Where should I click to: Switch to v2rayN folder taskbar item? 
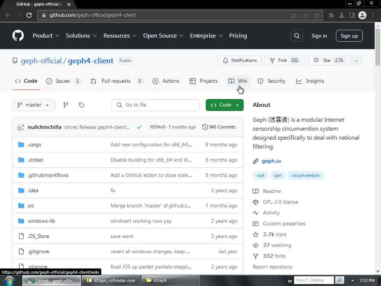tap(170, 280)
